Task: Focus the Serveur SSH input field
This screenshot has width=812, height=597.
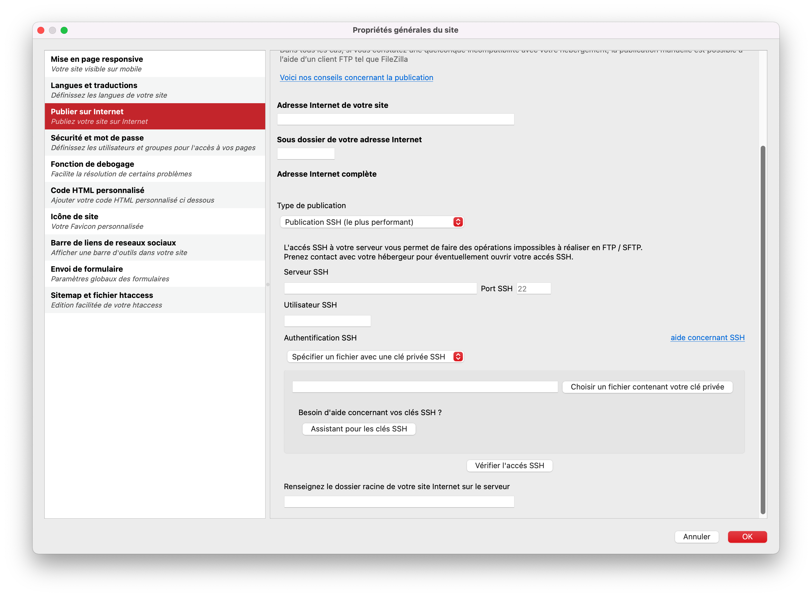Action: [380, 288]
